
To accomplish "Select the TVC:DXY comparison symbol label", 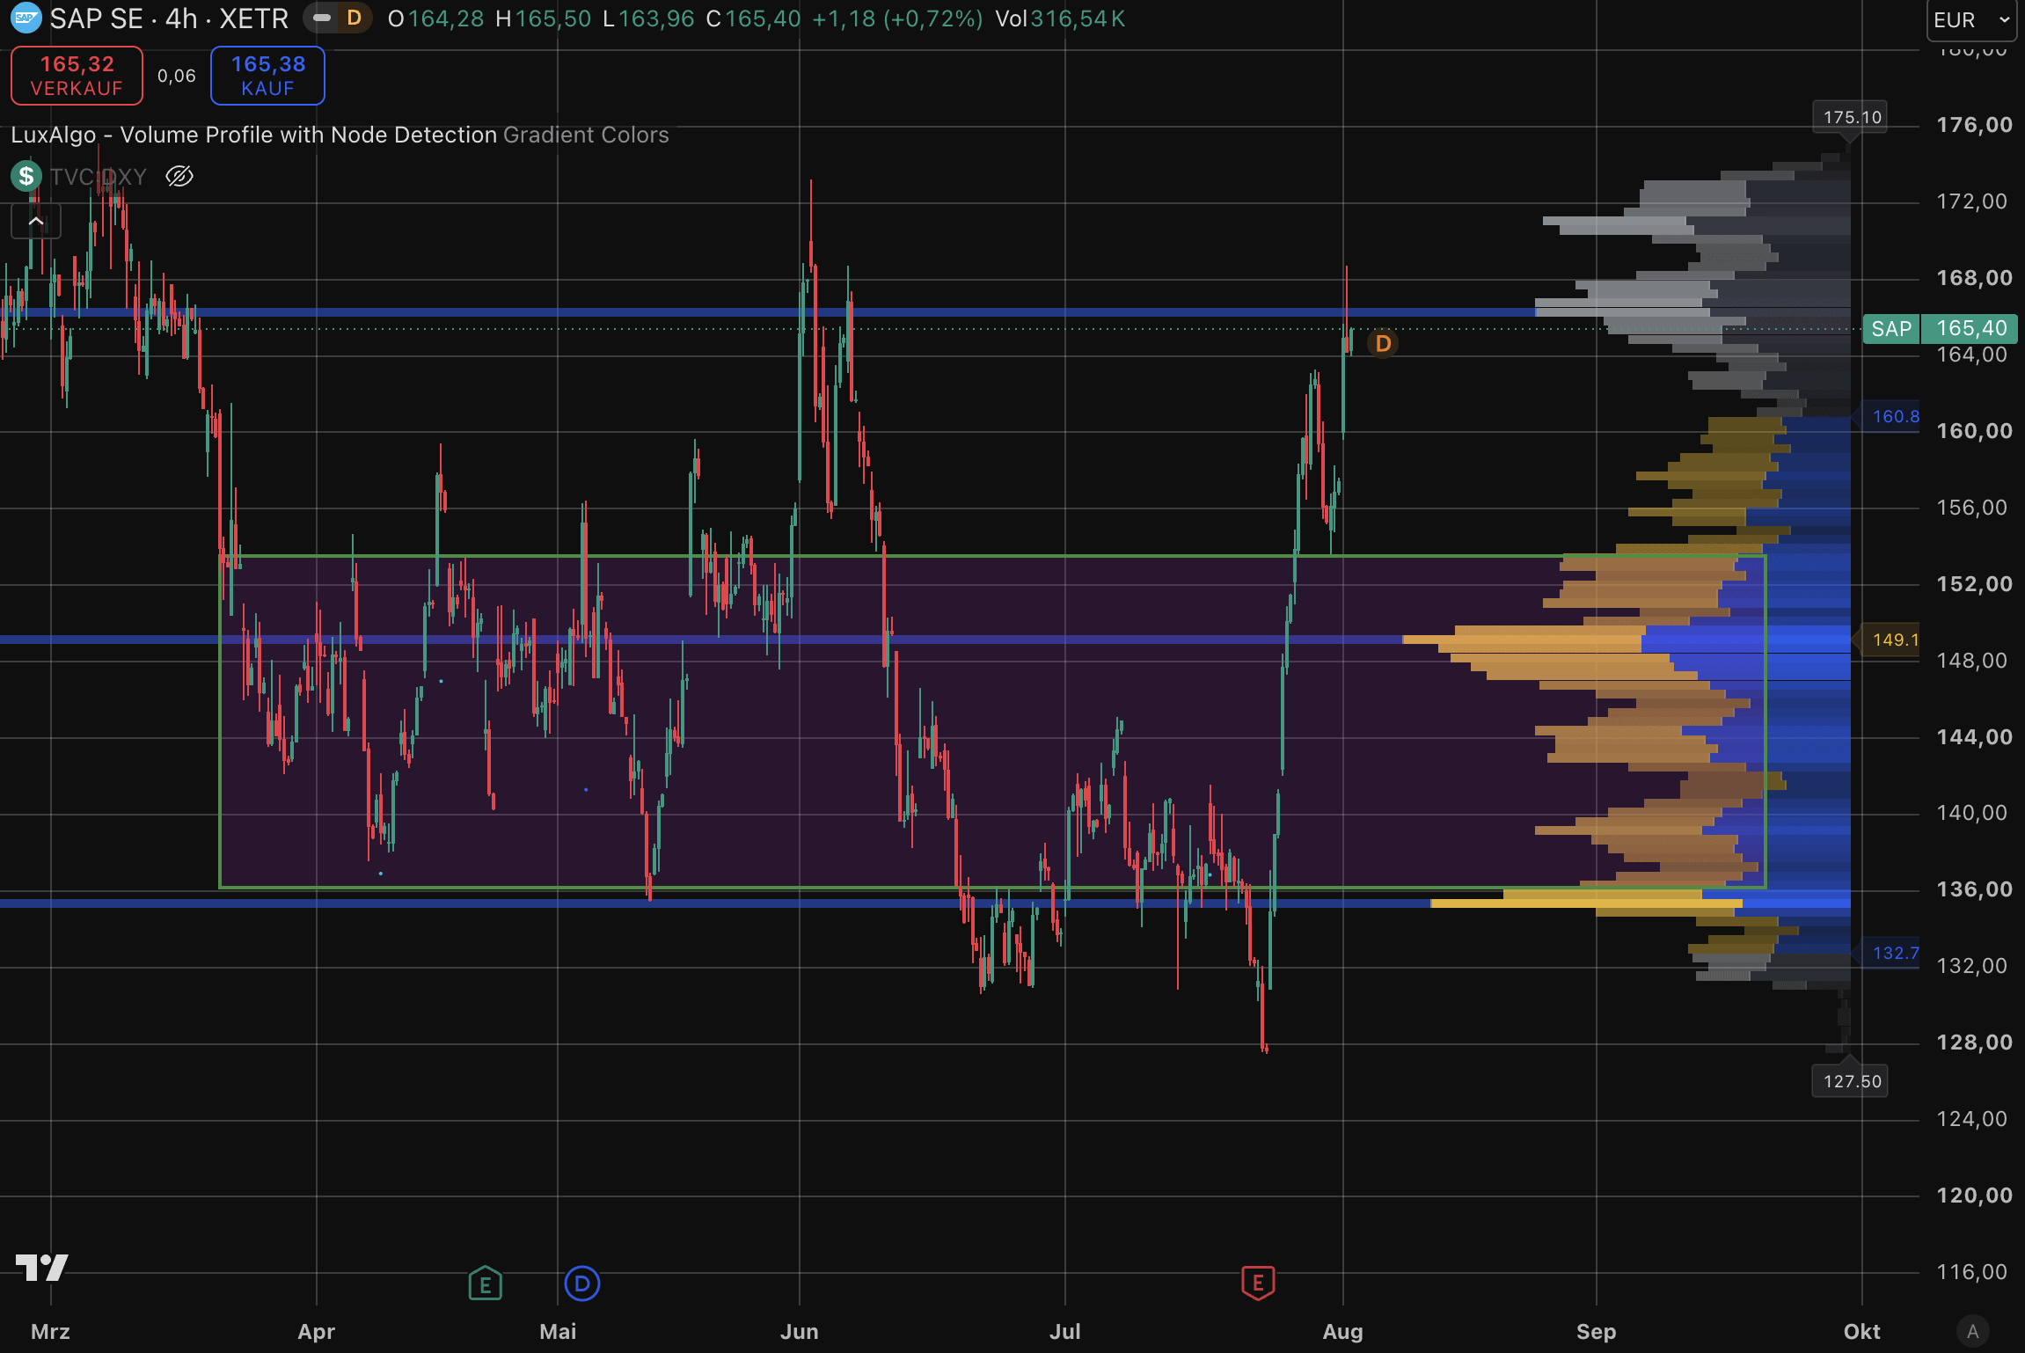I will click(x=98, y=177).
